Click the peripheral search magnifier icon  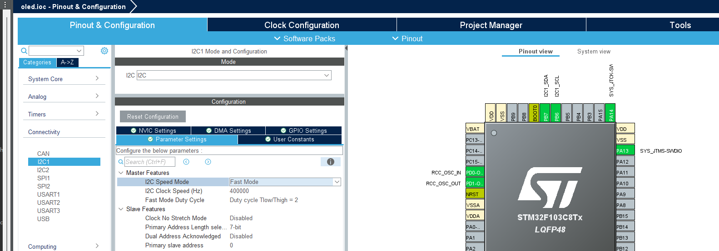(x=24, y=51)
